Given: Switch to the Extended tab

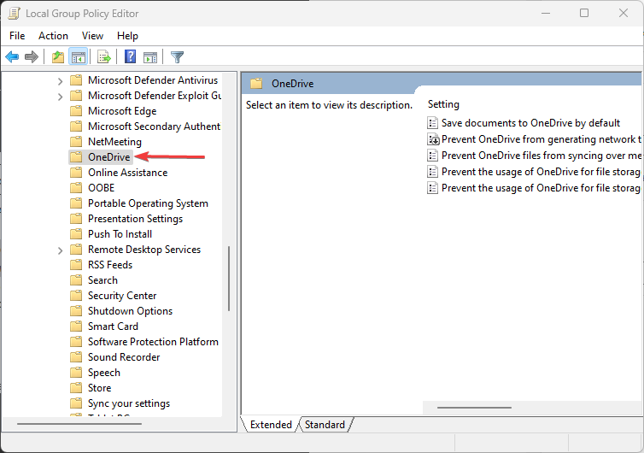Looking at the screenshot, I should coord(271,425).
